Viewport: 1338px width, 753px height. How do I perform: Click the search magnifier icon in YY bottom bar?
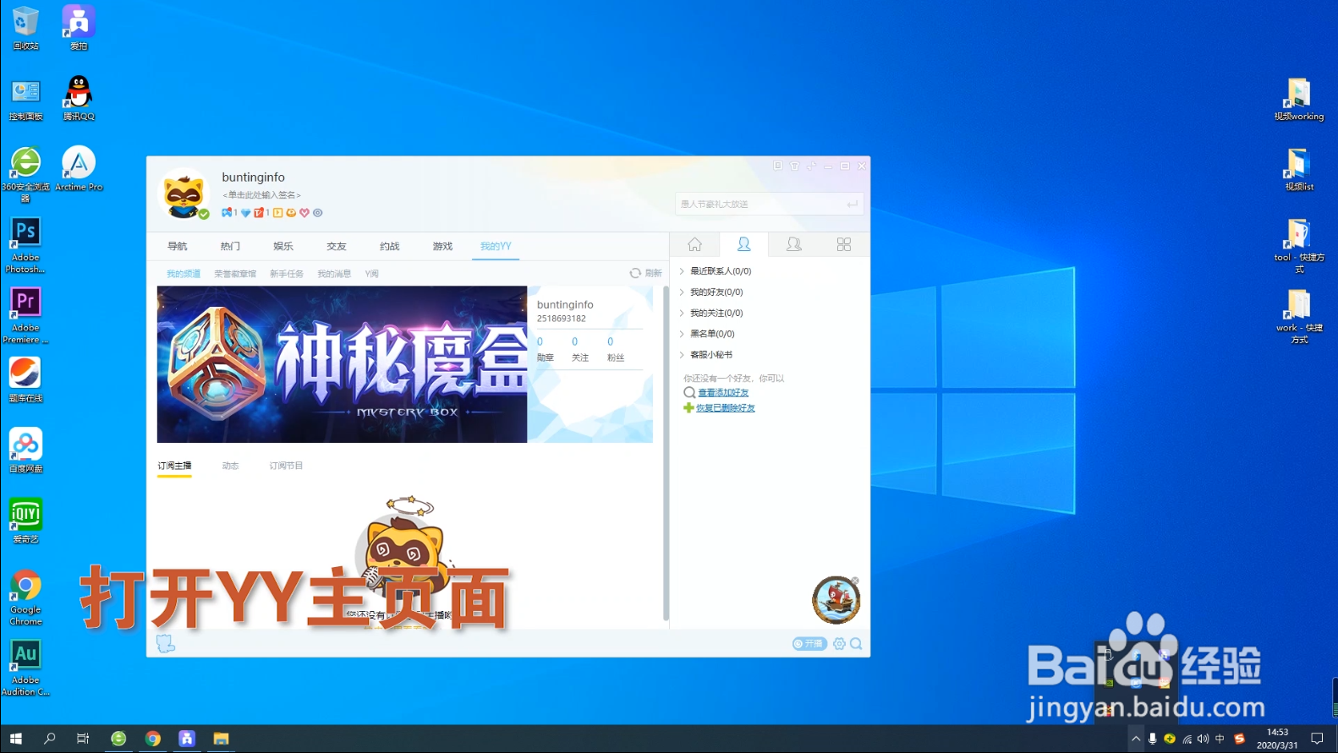856,644
